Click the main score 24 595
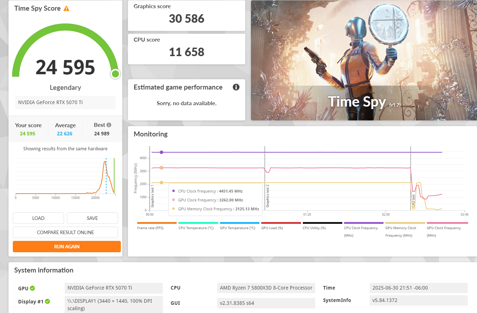Viewport: 477px width, 313px height. (65, 67)
